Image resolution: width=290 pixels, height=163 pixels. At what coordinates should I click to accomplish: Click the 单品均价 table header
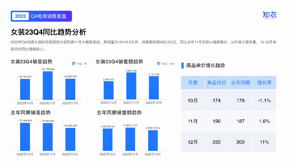[x=217, y=83]
